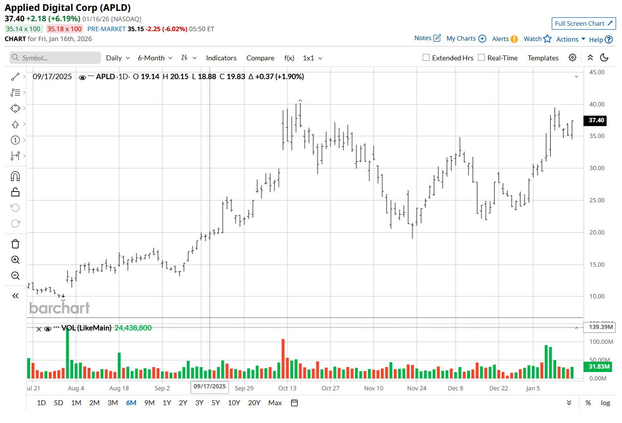Viewport: 622px width, 423px height.
Task: Select the Max time range
Action: 275,403
